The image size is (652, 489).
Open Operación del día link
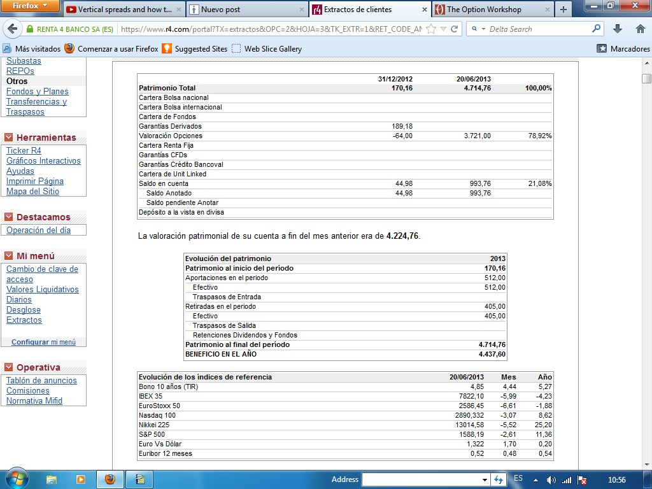(x=38, y=230)
